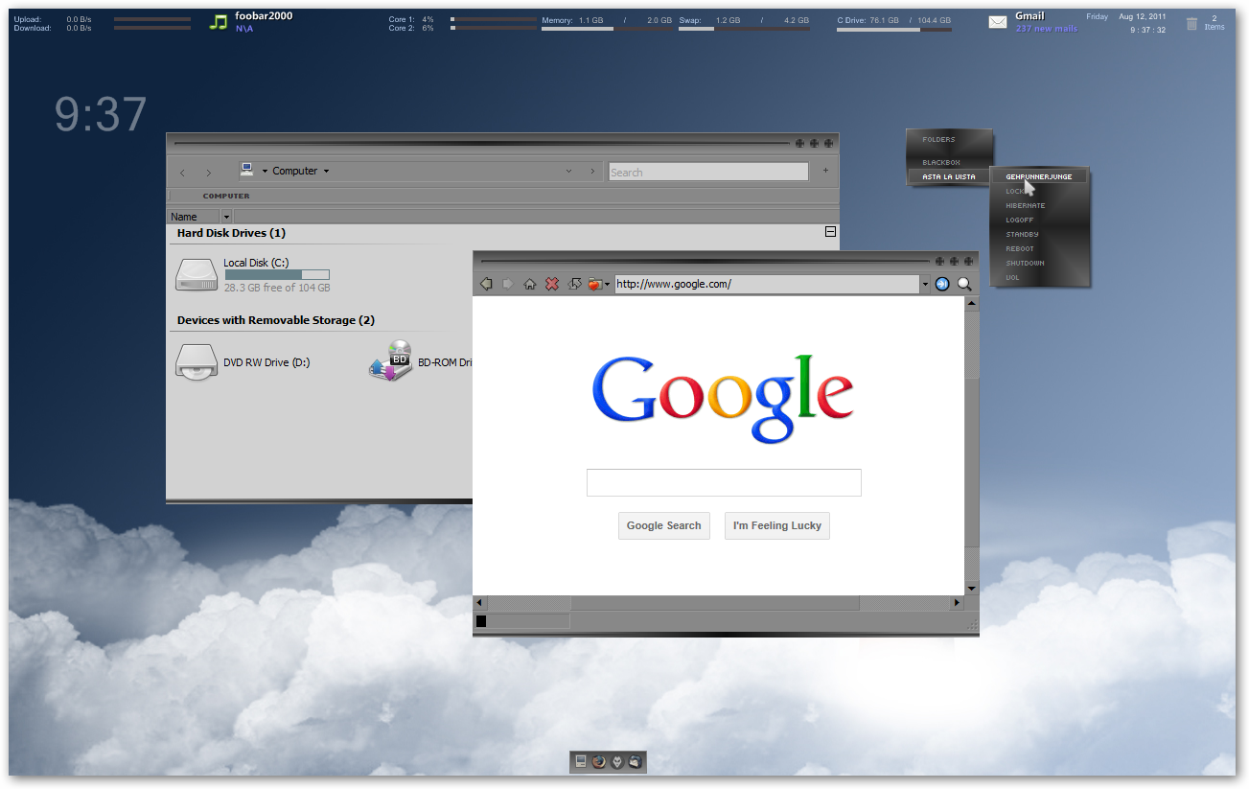Click the VOL submenu entry
The height and width of the screenshot is (789, 1249).
(x=1012, y=277)
